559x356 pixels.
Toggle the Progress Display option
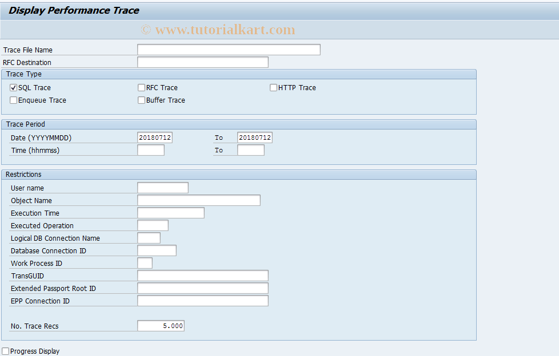6,351
